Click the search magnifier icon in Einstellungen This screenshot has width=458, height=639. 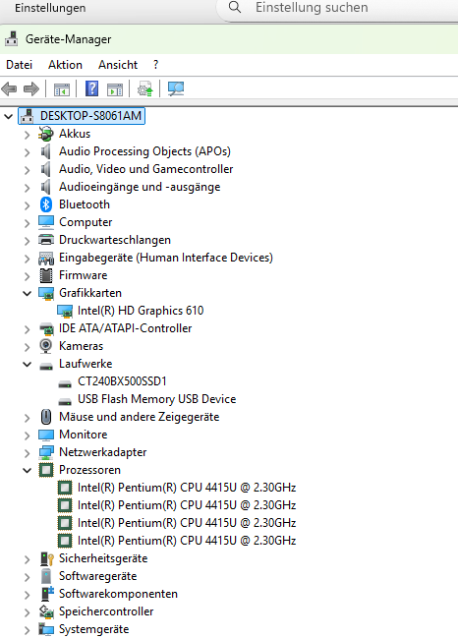[x=235, y=7]
